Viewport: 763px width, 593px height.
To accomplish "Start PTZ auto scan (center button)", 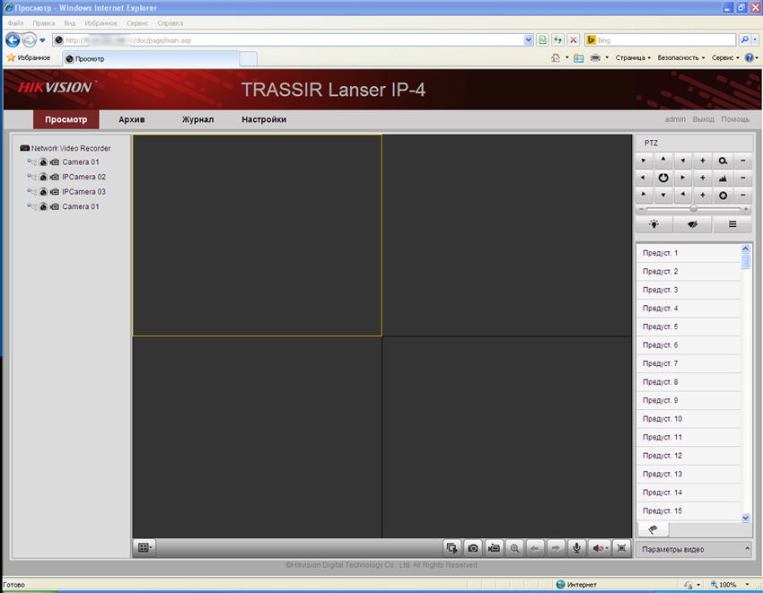I will point(662,178).
